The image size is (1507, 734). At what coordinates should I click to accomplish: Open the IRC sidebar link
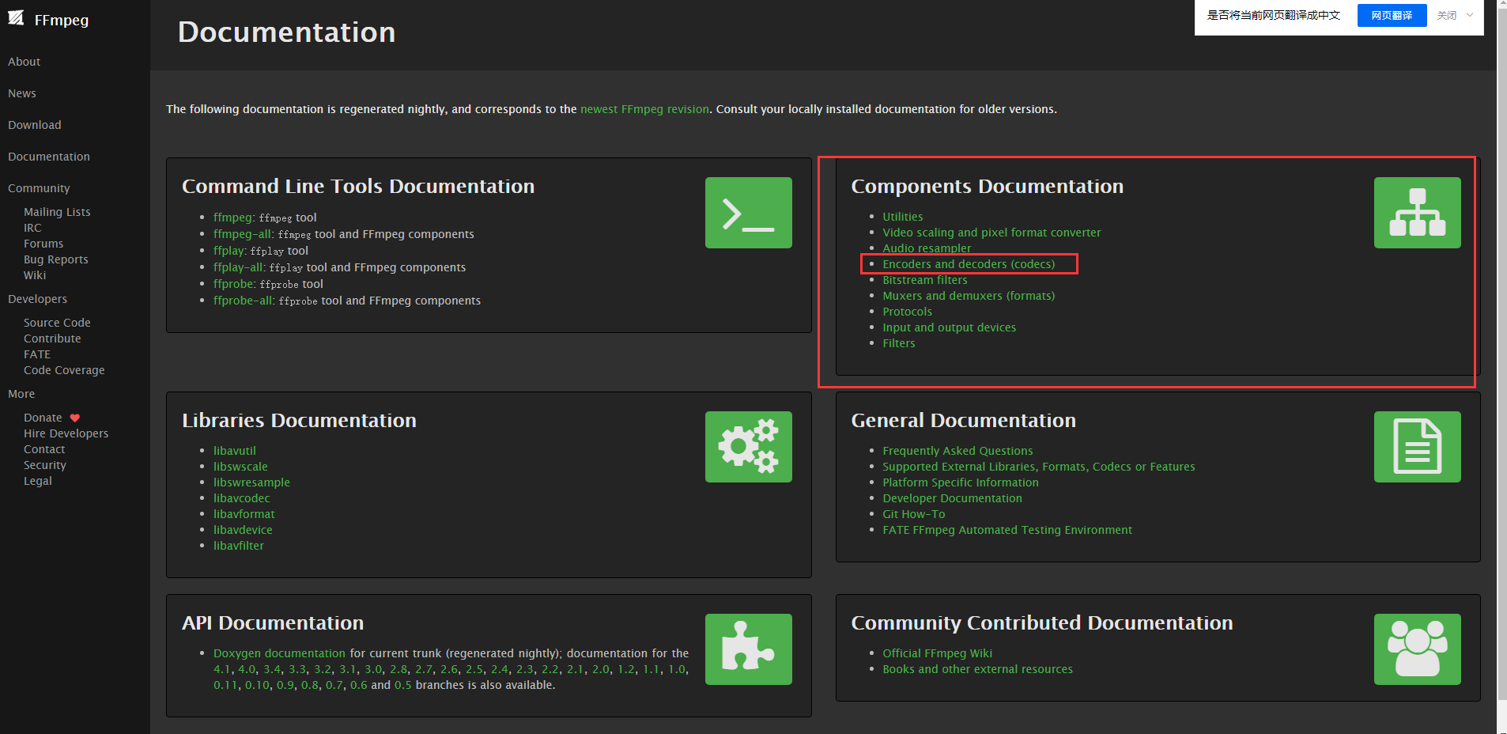tap(32, 228)
